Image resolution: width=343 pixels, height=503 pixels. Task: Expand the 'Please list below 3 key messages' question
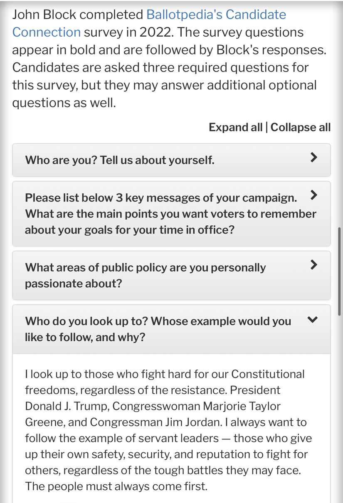click(x=171, y=214)
